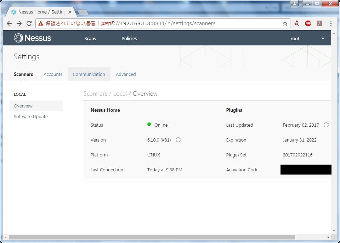Screen dimensions: 340x243
Task: Open the Scans page
Action: pos(90,38)
